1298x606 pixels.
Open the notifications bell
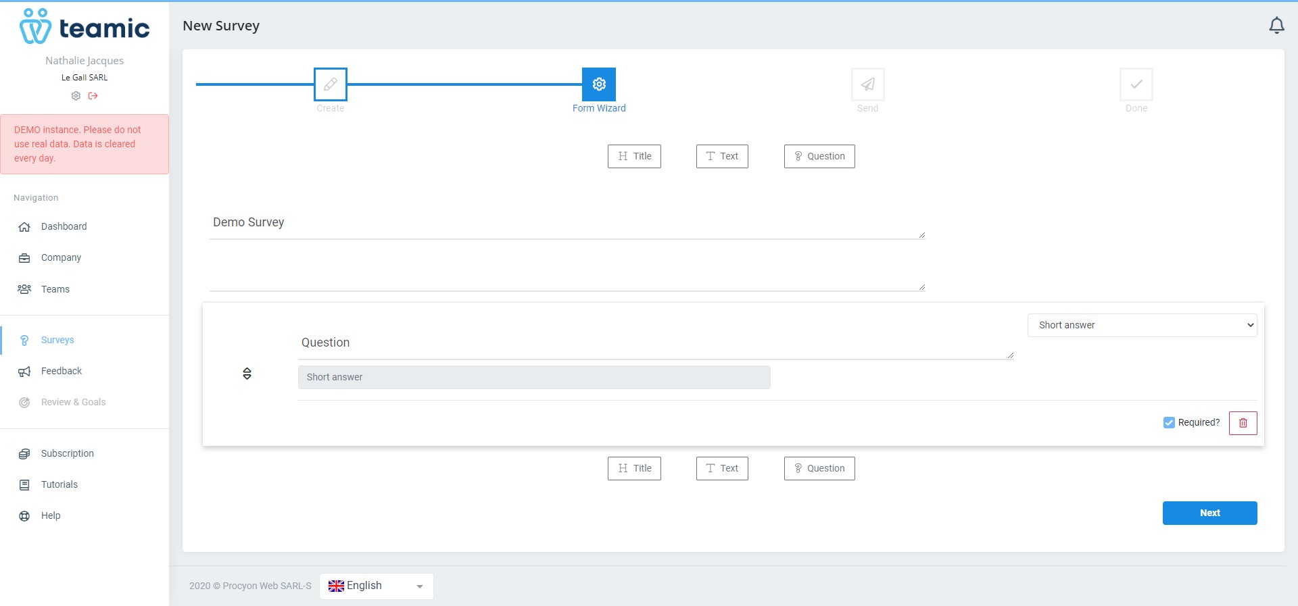point(1276,26)
